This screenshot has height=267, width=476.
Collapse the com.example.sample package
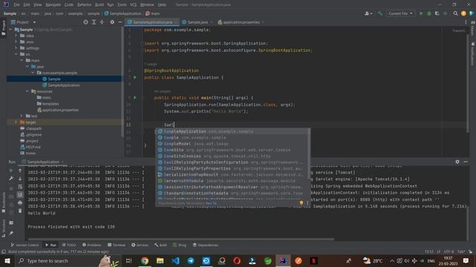pyautogui.click(x=33, y=73)
